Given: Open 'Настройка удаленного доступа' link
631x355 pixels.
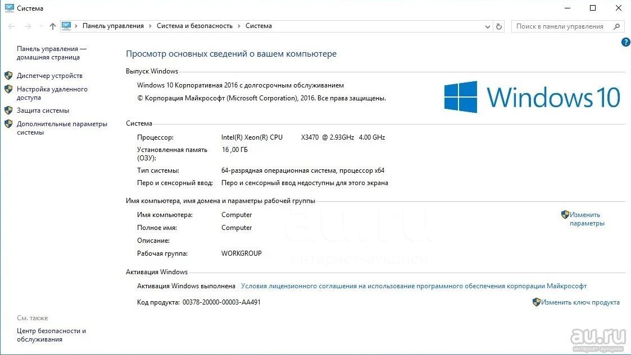Looking at the screenshot, I should click(x=52, y=93).
